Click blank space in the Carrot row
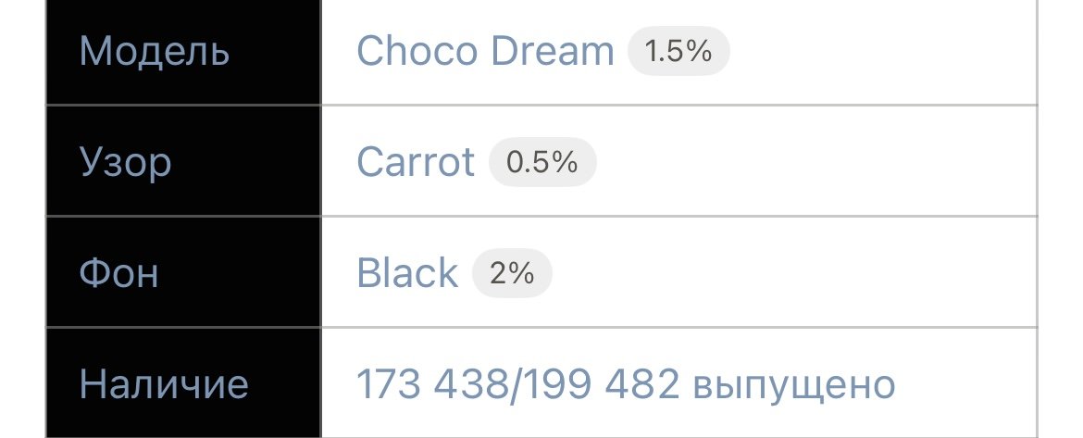Screen dimensions: 1083x438 click(x=815, y=162)
